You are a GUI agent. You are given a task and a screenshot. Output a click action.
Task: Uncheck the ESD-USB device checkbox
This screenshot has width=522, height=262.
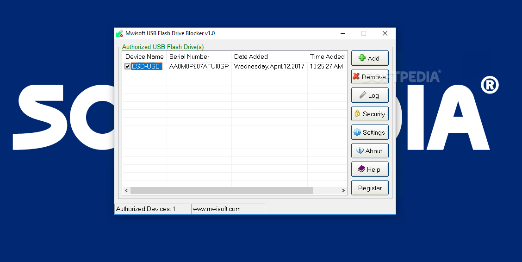click(127, 67)
